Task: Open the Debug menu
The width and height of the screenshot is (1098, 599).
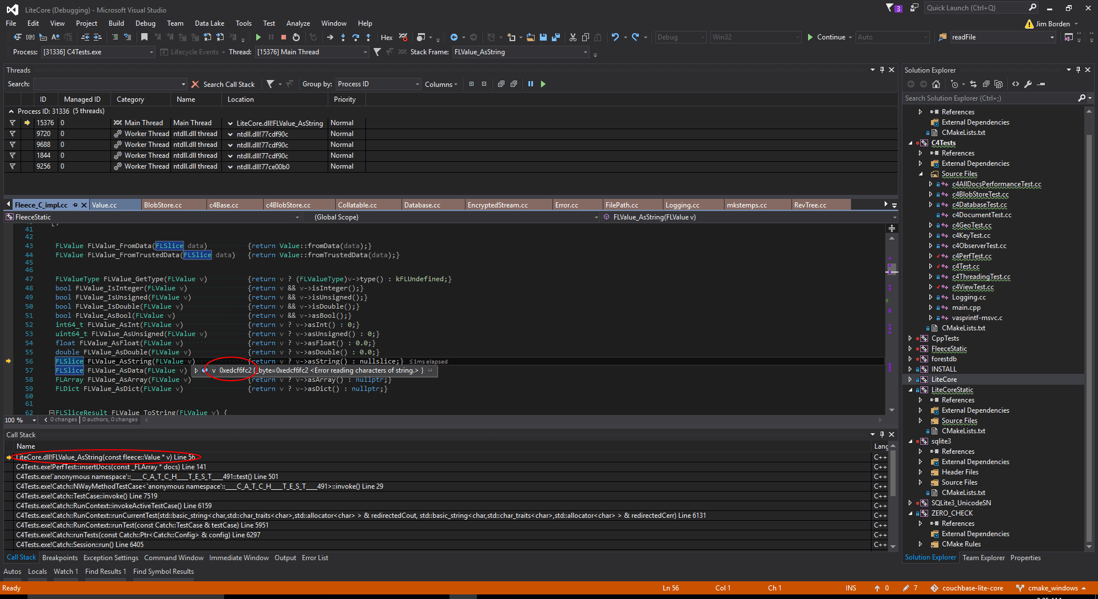Action: 145,23
